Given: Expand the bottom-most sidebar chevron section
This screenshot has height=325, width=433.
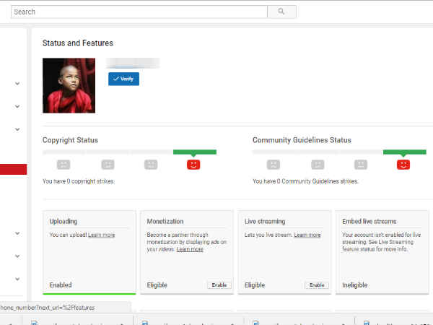Looking at the screenshot, I should [17, 279].
